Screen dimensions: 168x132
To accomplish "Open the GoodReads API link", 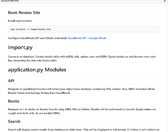I will [77, 38].
